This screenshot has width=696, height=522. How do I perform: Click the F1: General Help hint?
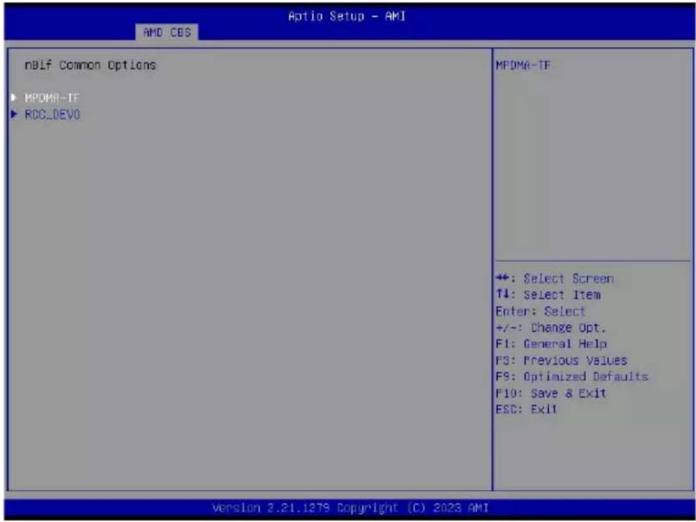point(551,344)
